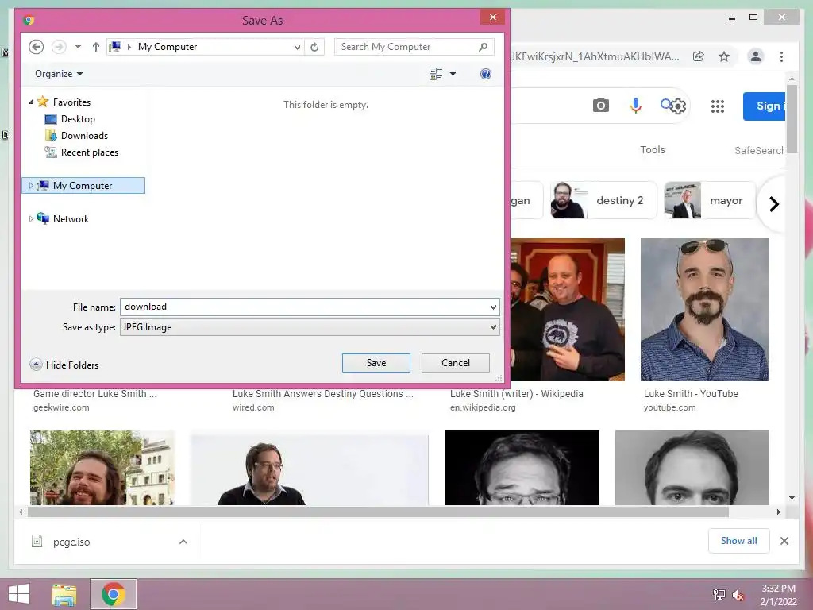813x610 pixels.
Task: Select Recent places in Favorites
Action: click(89, 152)
